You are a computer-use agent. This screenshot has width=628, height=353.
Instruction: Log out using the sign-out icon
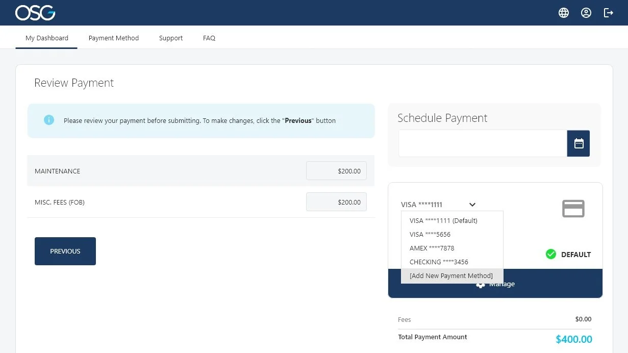(608, 13)
